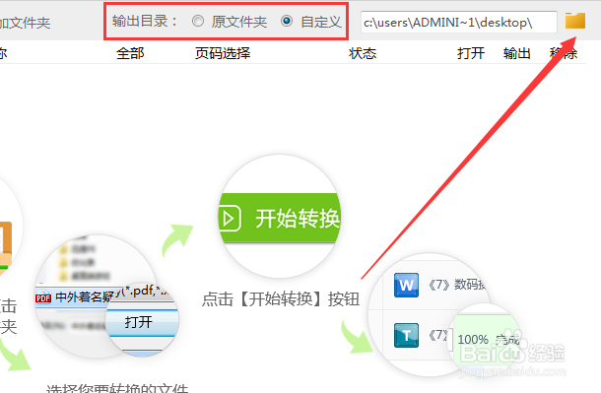
Task: Click the 页码选择 column header
Action: 223,53
